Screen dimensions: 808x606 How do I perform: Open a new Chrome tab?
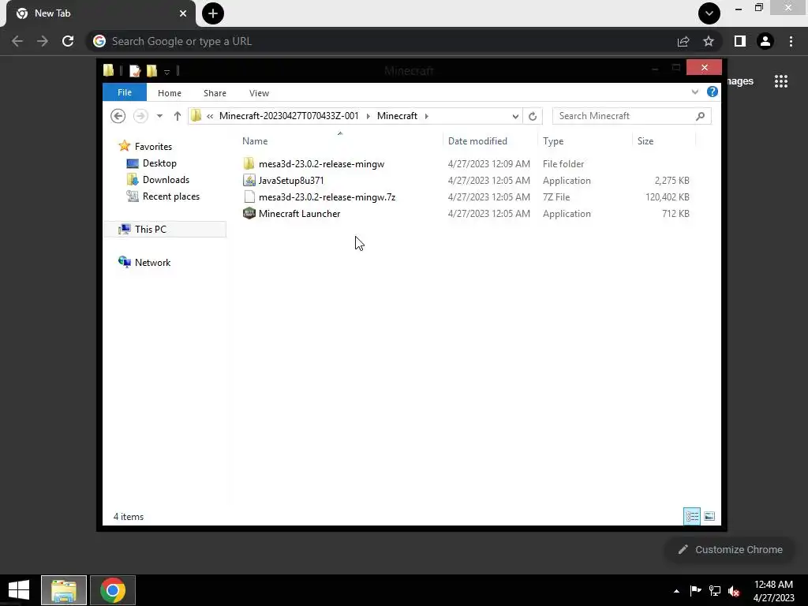pyautogui.click(x=213, y=13)
